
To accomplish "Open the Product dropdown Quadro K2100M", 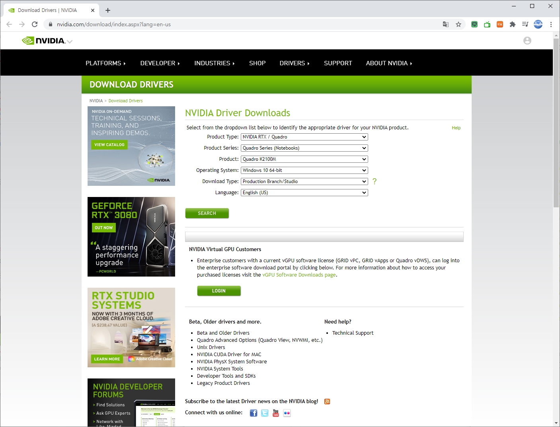I will [x=304, y=159].
